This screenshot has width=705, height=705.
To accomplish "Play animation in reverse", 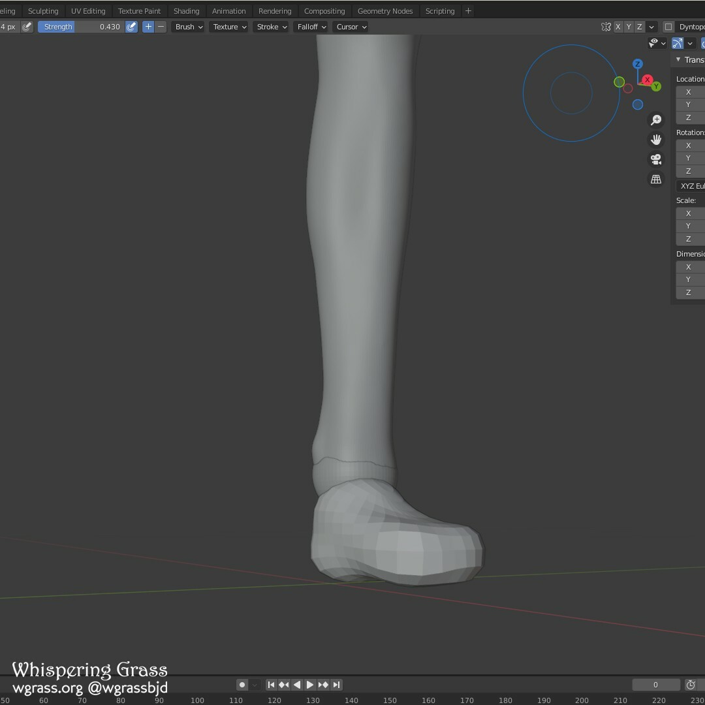I will tap(297, 685).
